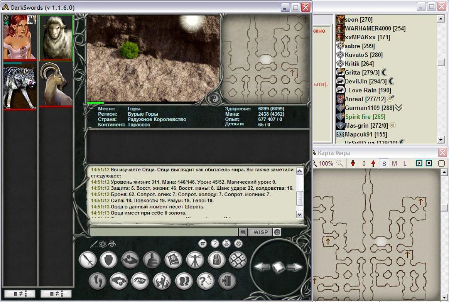Screen dimensions: 449x302
Task: Click the red-haired woman character portrait
Action: click(x=20, y=37)
